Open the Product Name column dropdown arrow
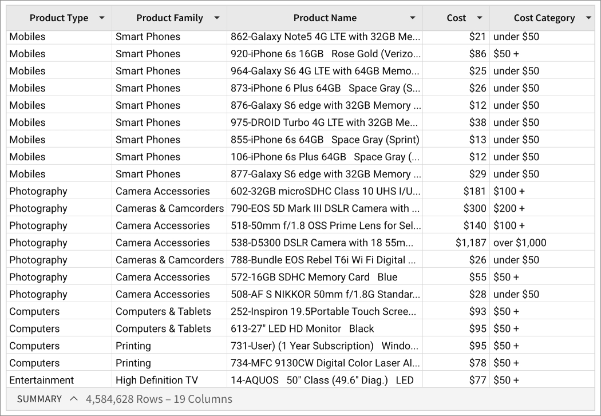Image resolution: width=601 pixels, height=416 pixels. click(413, 18)
